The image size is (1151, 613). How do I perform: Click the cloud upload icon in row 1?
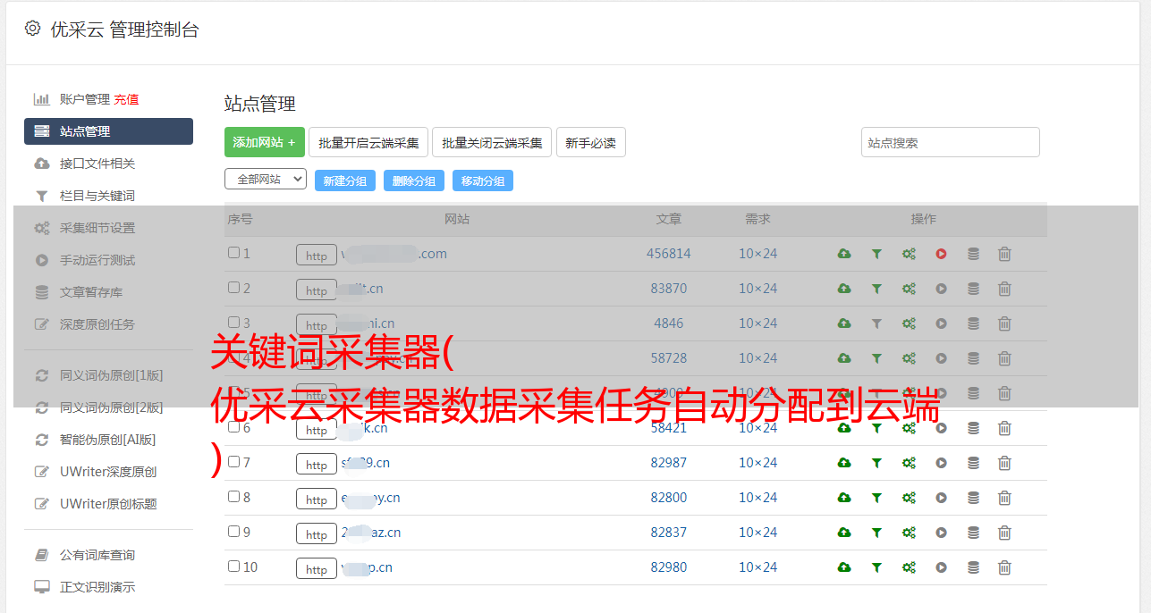pyautogui.click(x=844, y=254)
